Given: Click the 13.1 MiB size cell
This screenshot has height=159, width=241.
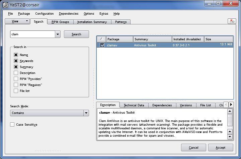Looking at the screenshot, I should [226, 44].
